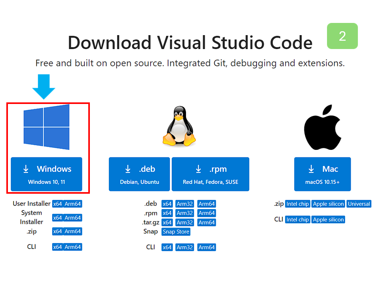Choose Linux .deb Arm64 package
This screenshot has height=287, width=384.
207,204
